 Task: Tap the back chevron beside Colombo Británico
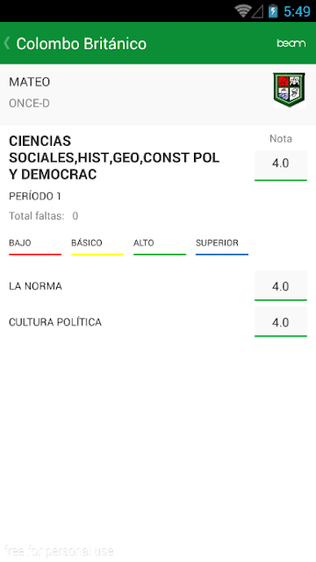6,43
